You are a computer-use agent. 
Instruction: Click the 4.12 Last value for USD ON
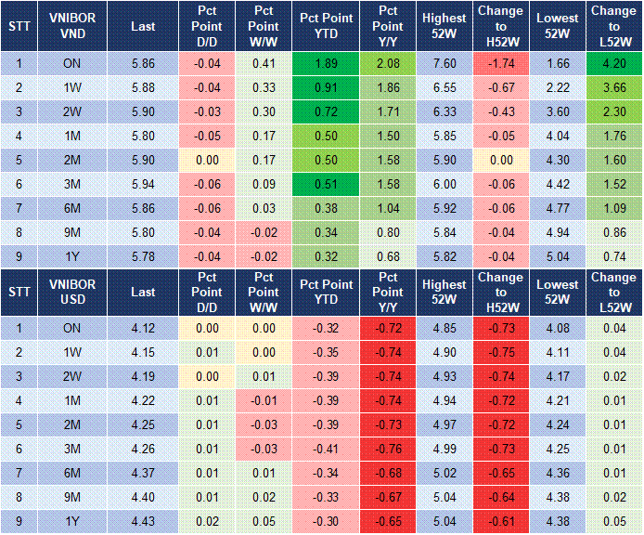143,329
